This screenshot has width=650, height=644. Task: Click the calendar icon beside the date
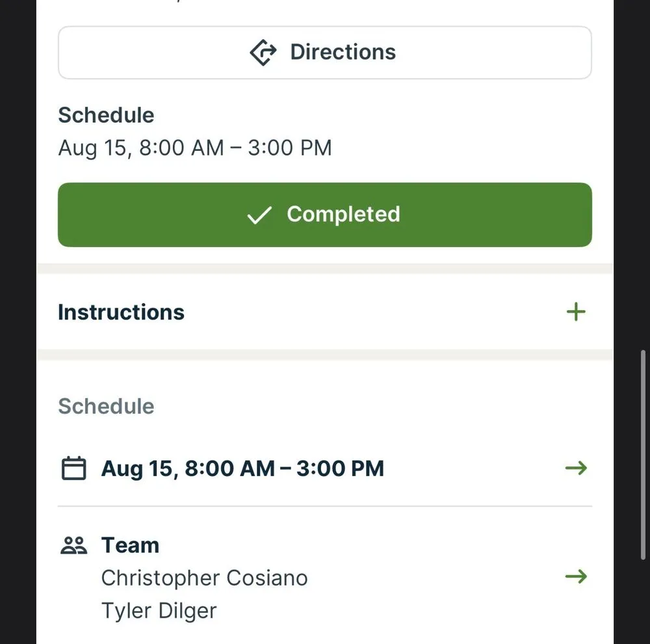pos(73,468)
